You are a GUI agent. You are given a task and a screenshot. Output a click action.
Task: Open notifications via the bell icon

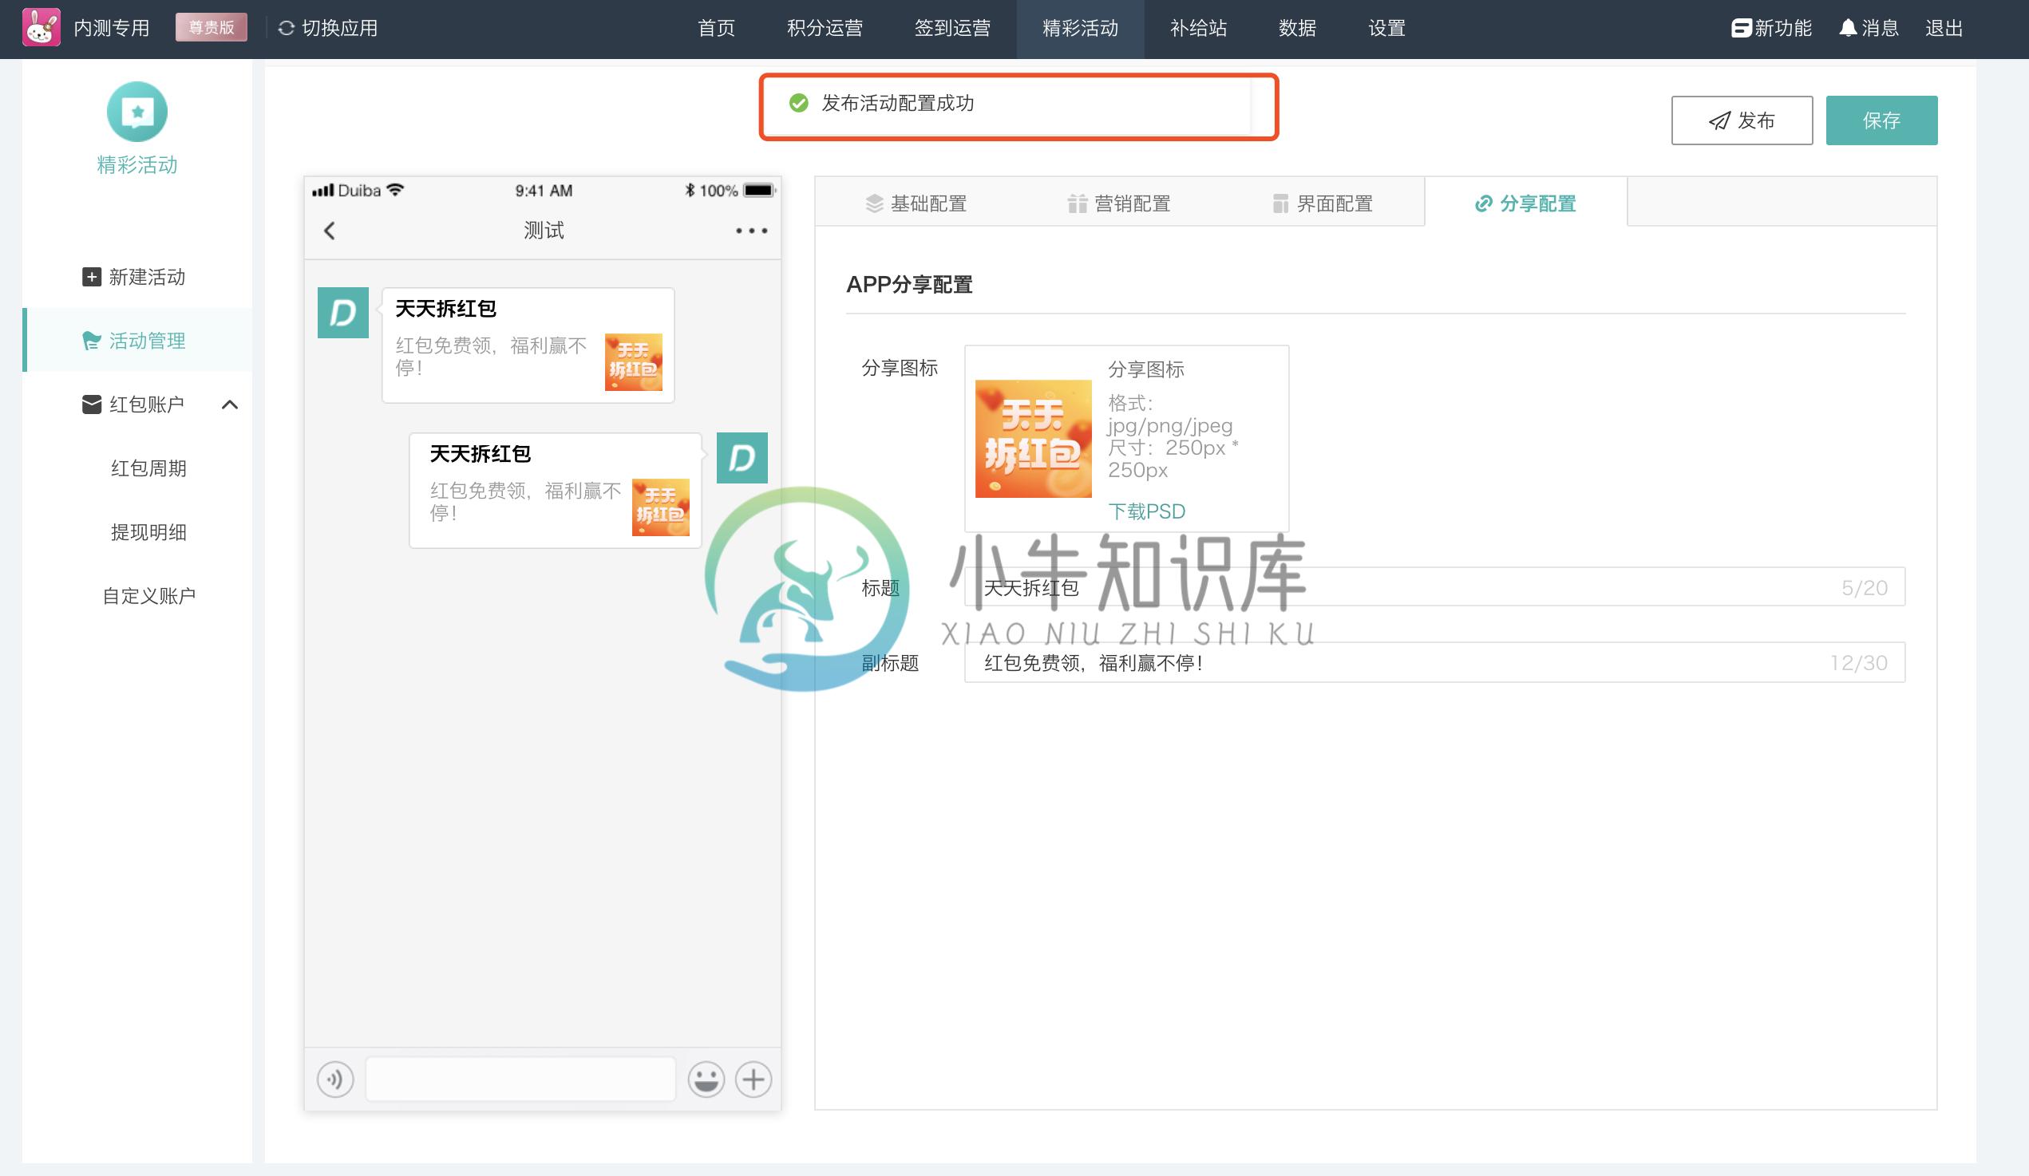click(1848, 28)
